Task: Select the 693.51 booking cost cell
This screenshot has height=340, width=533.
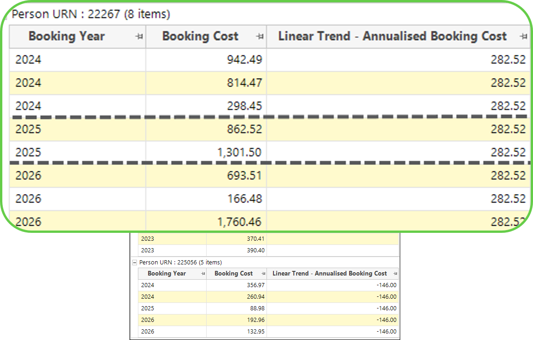Action: coord(206,176)
